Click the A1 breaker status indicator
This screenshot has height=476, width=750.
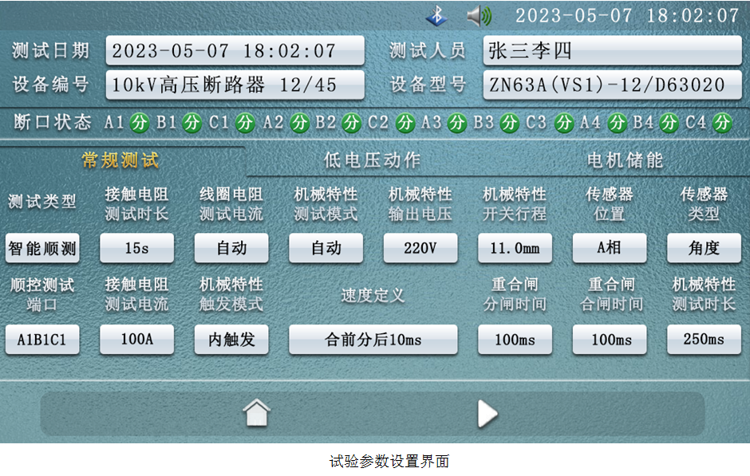pos(140,123)
